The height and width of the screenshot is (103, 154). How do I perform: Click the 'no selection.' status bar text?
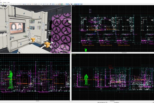click(117, 102)
